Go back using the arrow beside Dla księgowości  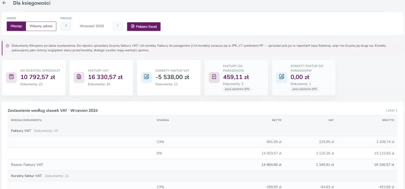pos(4,3)
